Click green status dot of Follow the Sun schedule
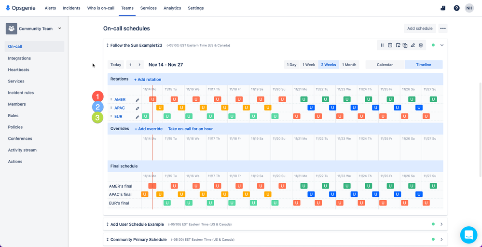The height and width of the screenshot is (247, 482). [433, 45]
